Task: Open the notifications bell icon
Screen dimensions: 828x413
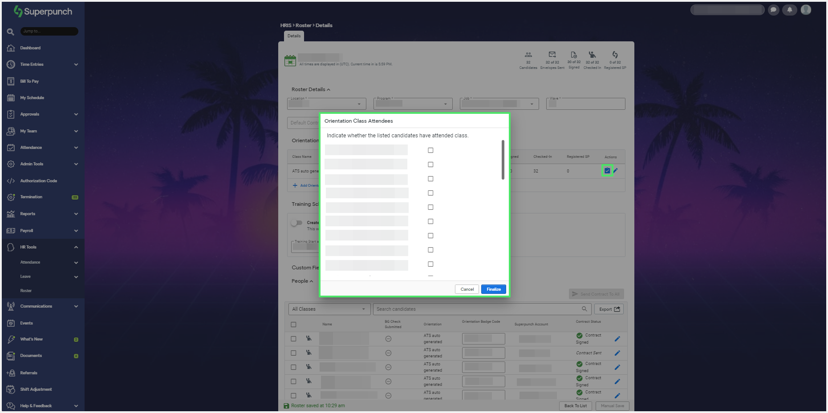Action: pos(790,10)
